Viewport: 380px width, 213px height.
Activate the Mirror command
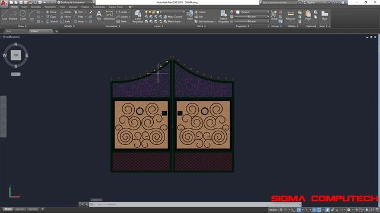[x=66, y=17]
